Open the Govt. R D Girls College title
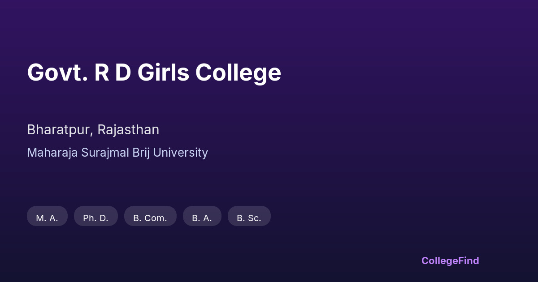 (x=154, y=73)
